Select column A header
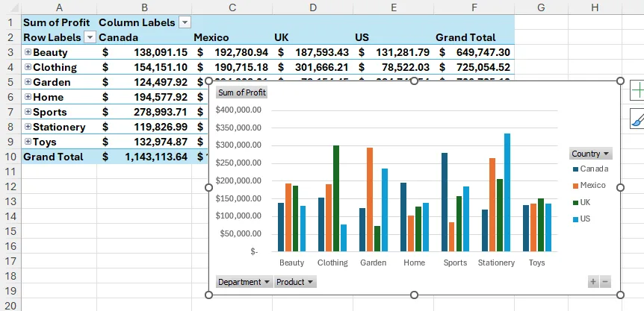Image resolution: width=644 pixels, height=311 pixels. tap(59, 7)
